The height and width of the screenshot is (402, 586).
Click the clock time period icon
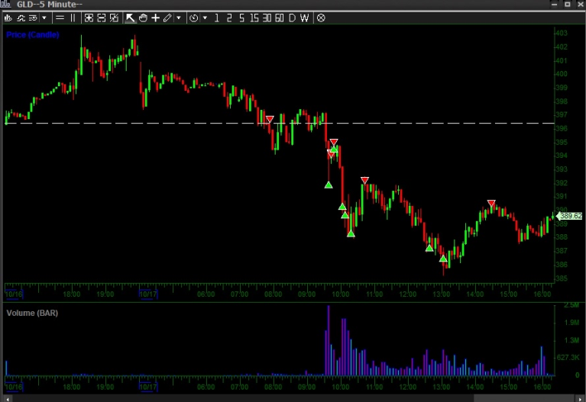point(193,18)
